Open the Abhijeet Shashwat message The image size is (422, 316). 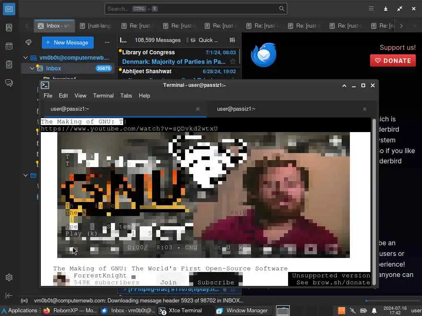pyautogui.click(x=179, y=74)
